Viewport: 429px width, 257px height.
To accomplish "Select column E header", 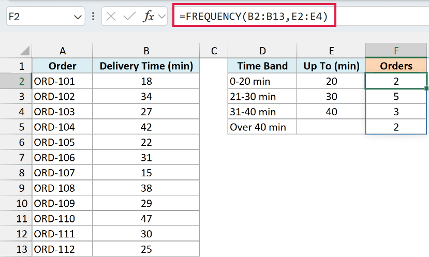I will pos(331,51).
